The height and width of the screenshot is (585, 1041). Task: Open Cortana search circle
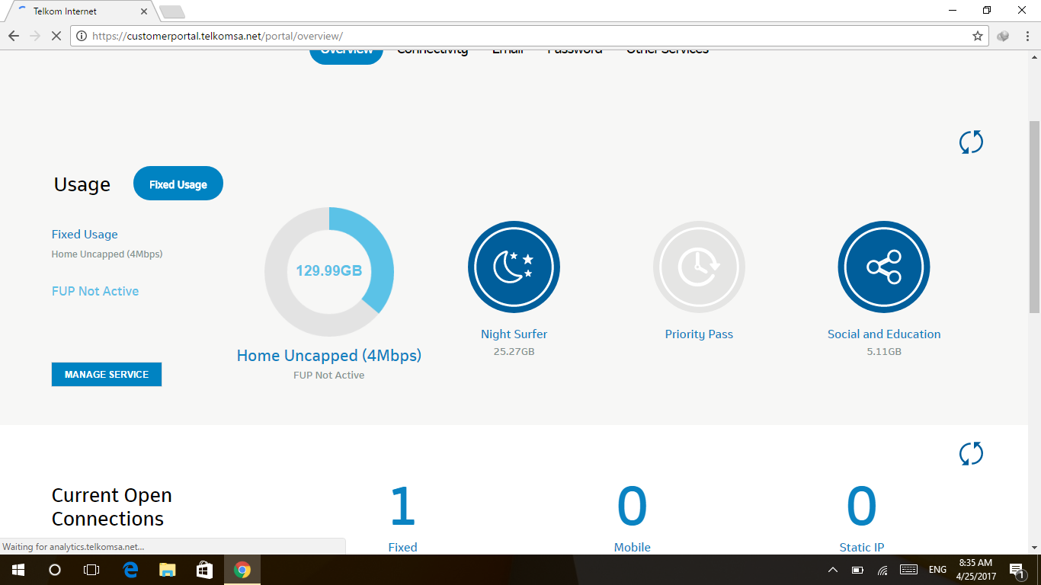55,570
